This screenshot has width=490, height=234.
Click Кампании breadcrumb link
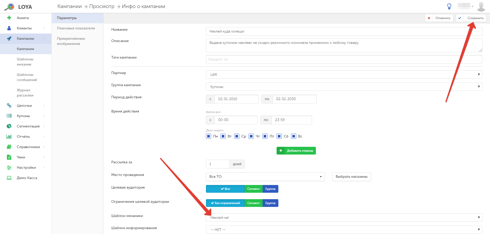(x=70, y=6)
